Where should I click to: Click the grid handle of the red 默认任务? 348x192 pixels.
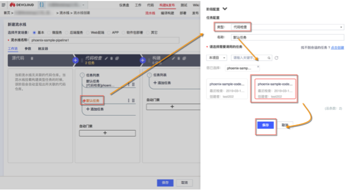coord(134,100)
